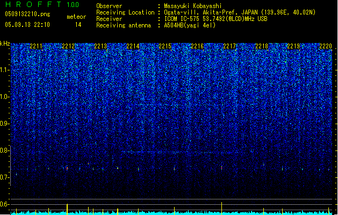Click observer name Masayuki Kobayashi
Viewport: 338px width, 215px height.
click(x=193, y=6)
